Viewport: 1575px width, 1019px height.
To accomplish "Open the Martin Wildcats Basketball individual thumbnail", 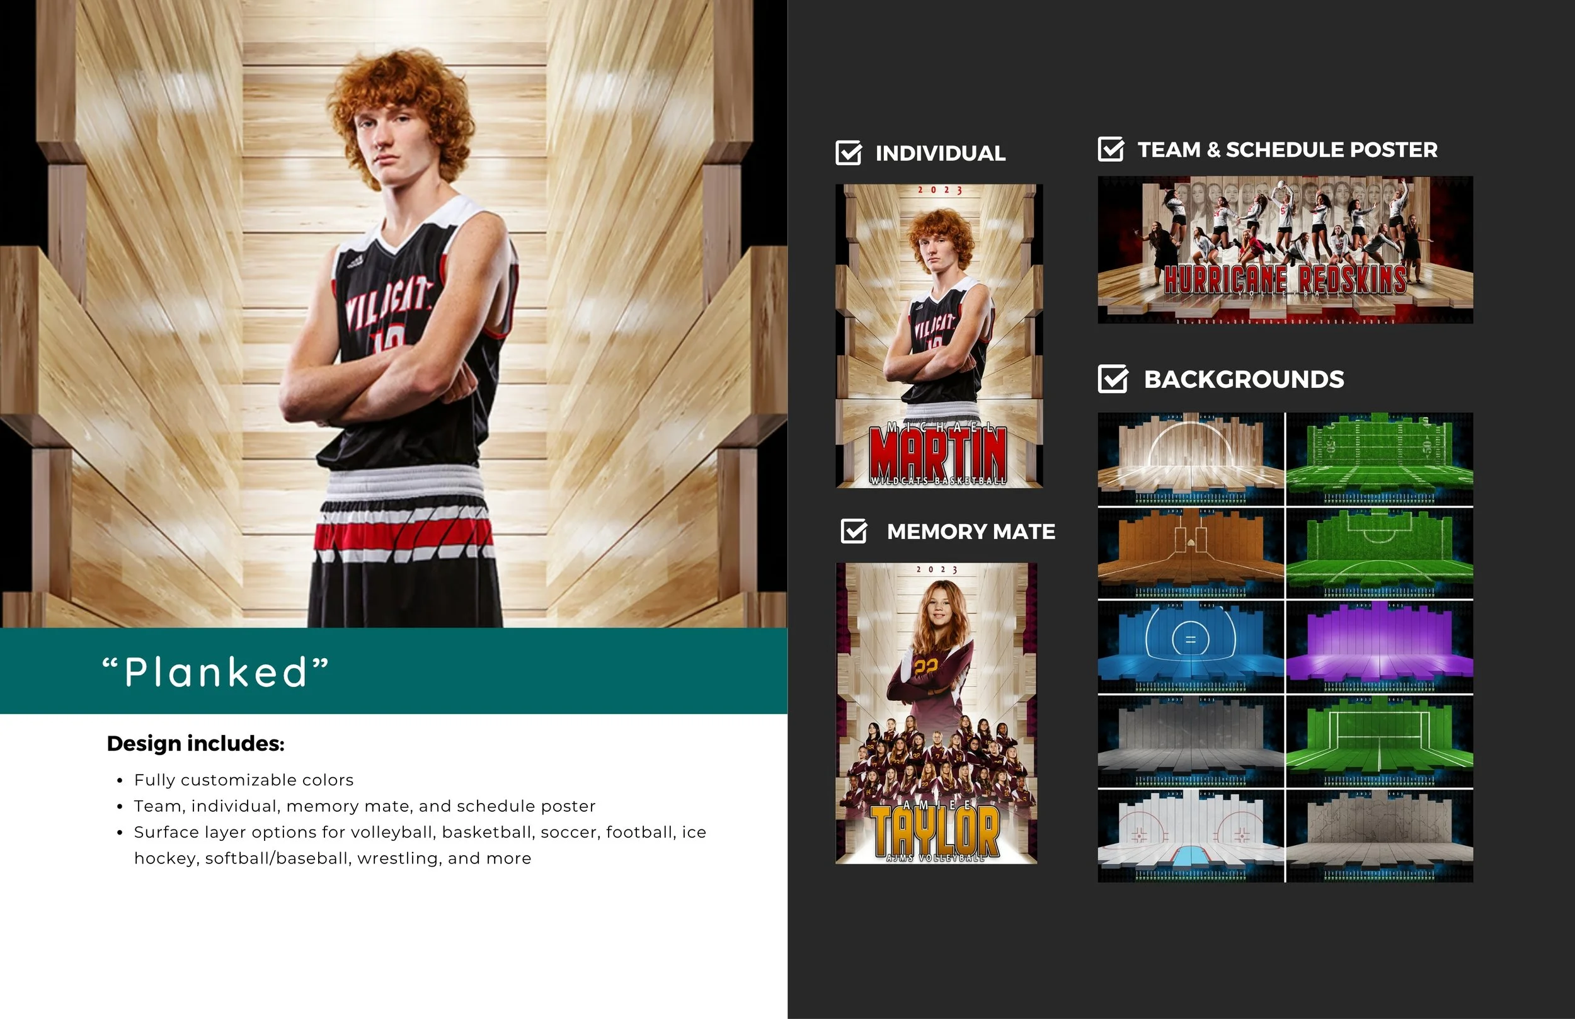I will 939,336.
